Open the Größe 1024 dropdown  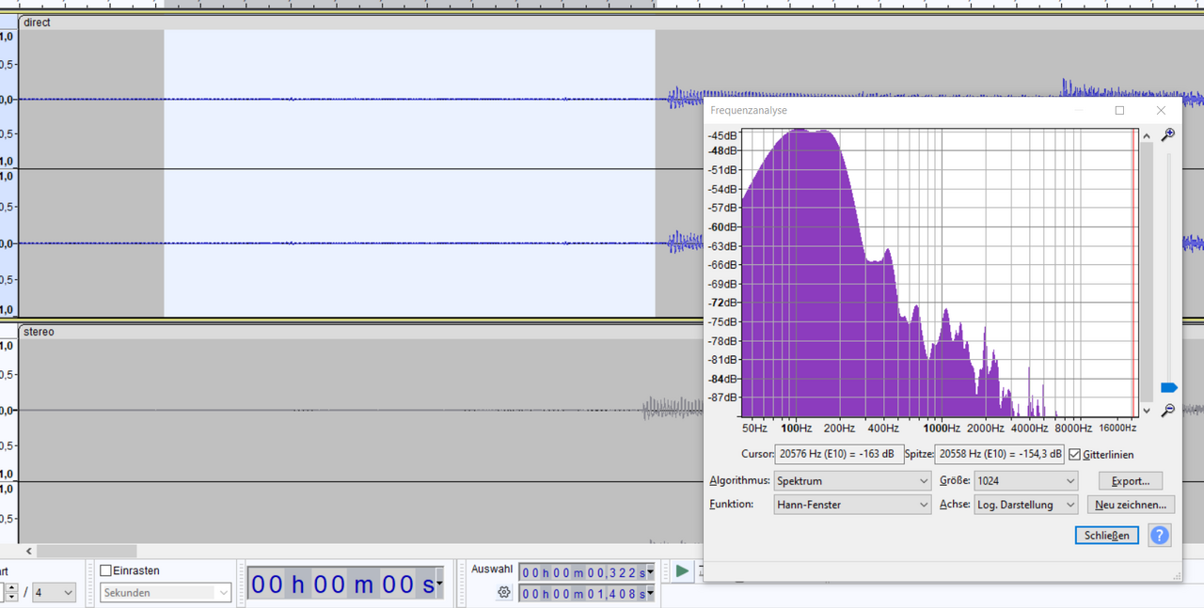coord(1025,480)
